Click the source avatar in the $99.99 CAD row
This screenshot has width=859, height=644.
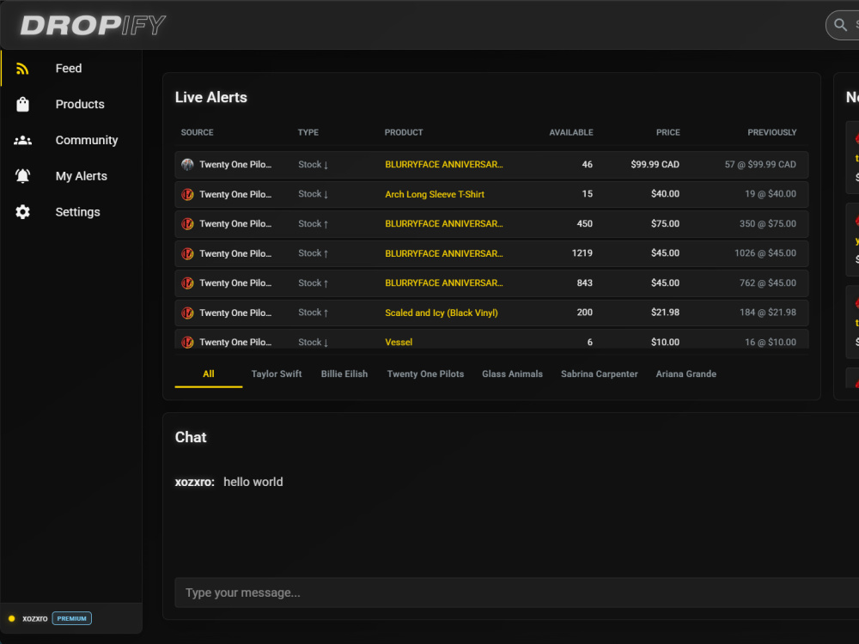[x=187, y=164]
